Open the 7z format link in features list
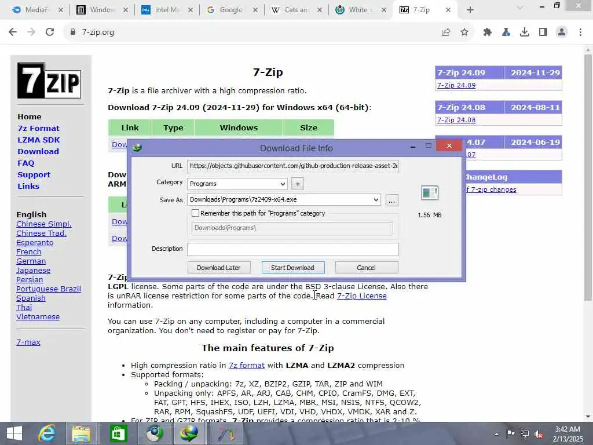The image size is (593, 445). 247,365
